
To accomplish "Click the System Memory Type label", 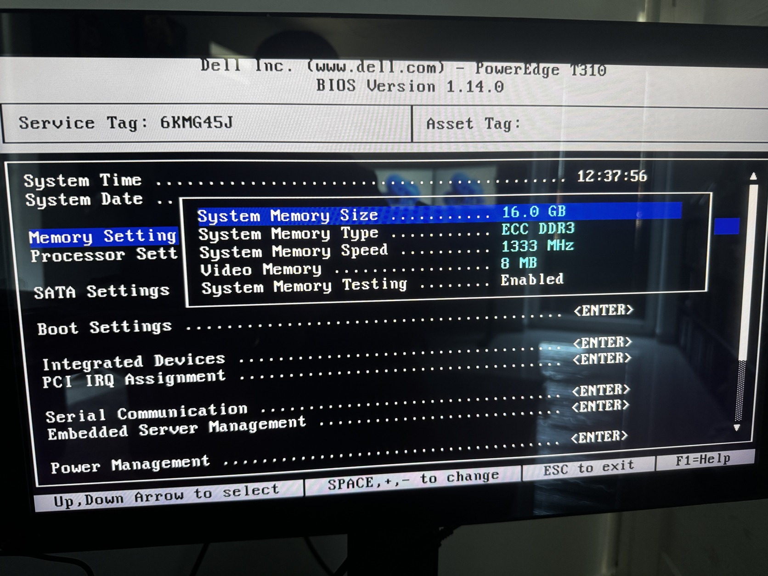I will click(x=288, y=233).
